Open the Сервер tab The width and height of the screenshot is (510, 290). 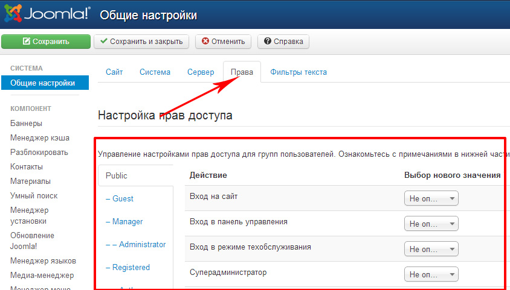201,72
